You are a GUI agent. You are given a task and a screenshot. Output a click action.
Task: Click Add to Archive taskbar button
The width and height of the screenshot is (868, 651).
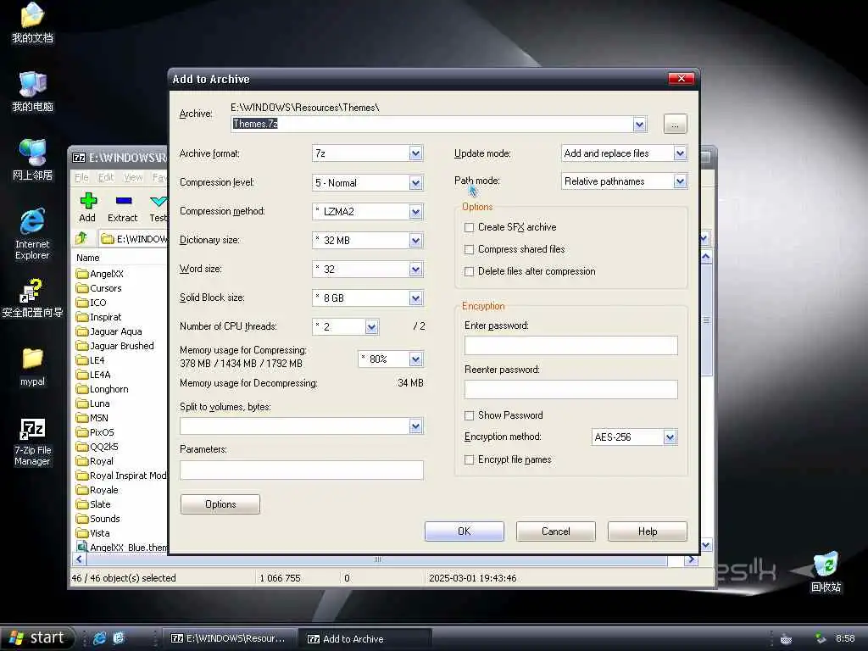click(365, 638)
